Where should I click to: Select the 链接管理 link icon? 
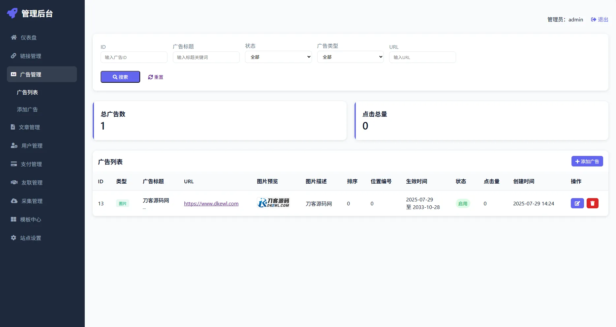(x=14, y=56)
